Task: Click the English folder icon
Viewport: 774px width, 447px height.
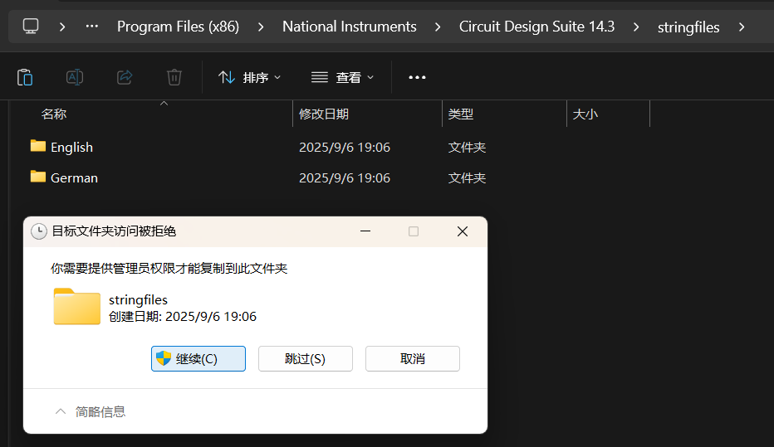Action: (x=38, y=146)
